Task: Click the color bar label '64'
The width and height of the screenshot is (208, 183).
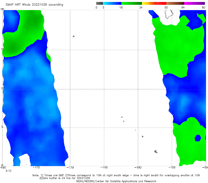Action: (183, 7)
